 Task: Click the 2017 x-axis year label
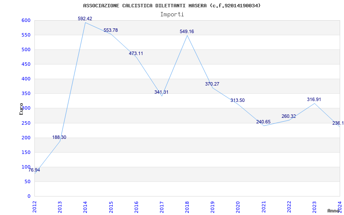tap(162, 206)
